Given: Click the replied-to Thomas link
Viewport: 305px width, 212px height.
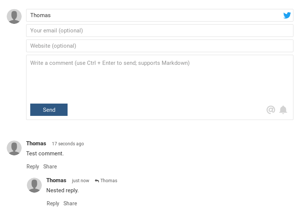Looking at the screenshot, I should tap(109, 181).
